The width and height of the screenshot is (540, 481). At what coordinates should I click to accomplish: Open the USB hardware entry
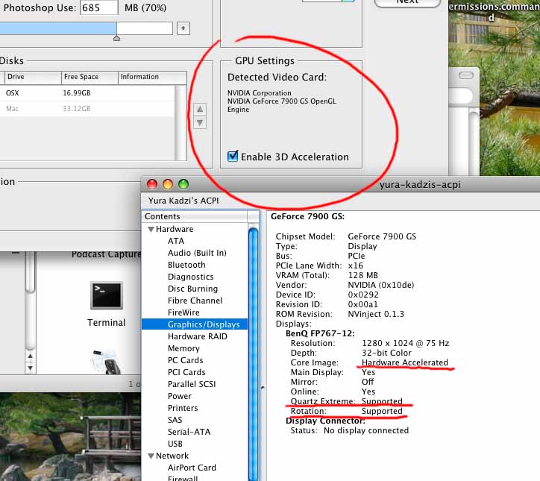(x=175, y=444)
